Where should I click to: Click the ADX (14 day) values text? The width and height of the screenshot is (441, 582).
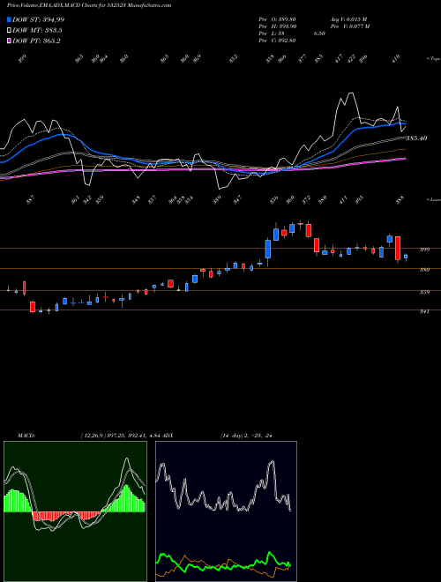click(246, 436)
